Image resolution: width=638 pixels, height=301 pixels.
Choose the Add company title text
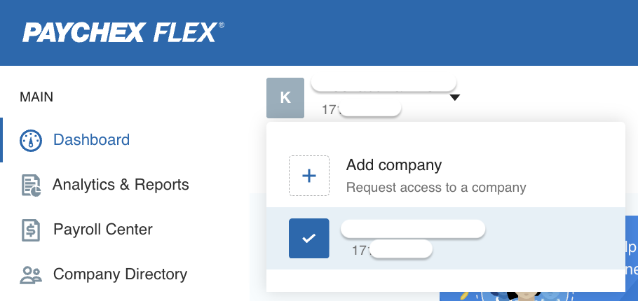tap(393, 165)
